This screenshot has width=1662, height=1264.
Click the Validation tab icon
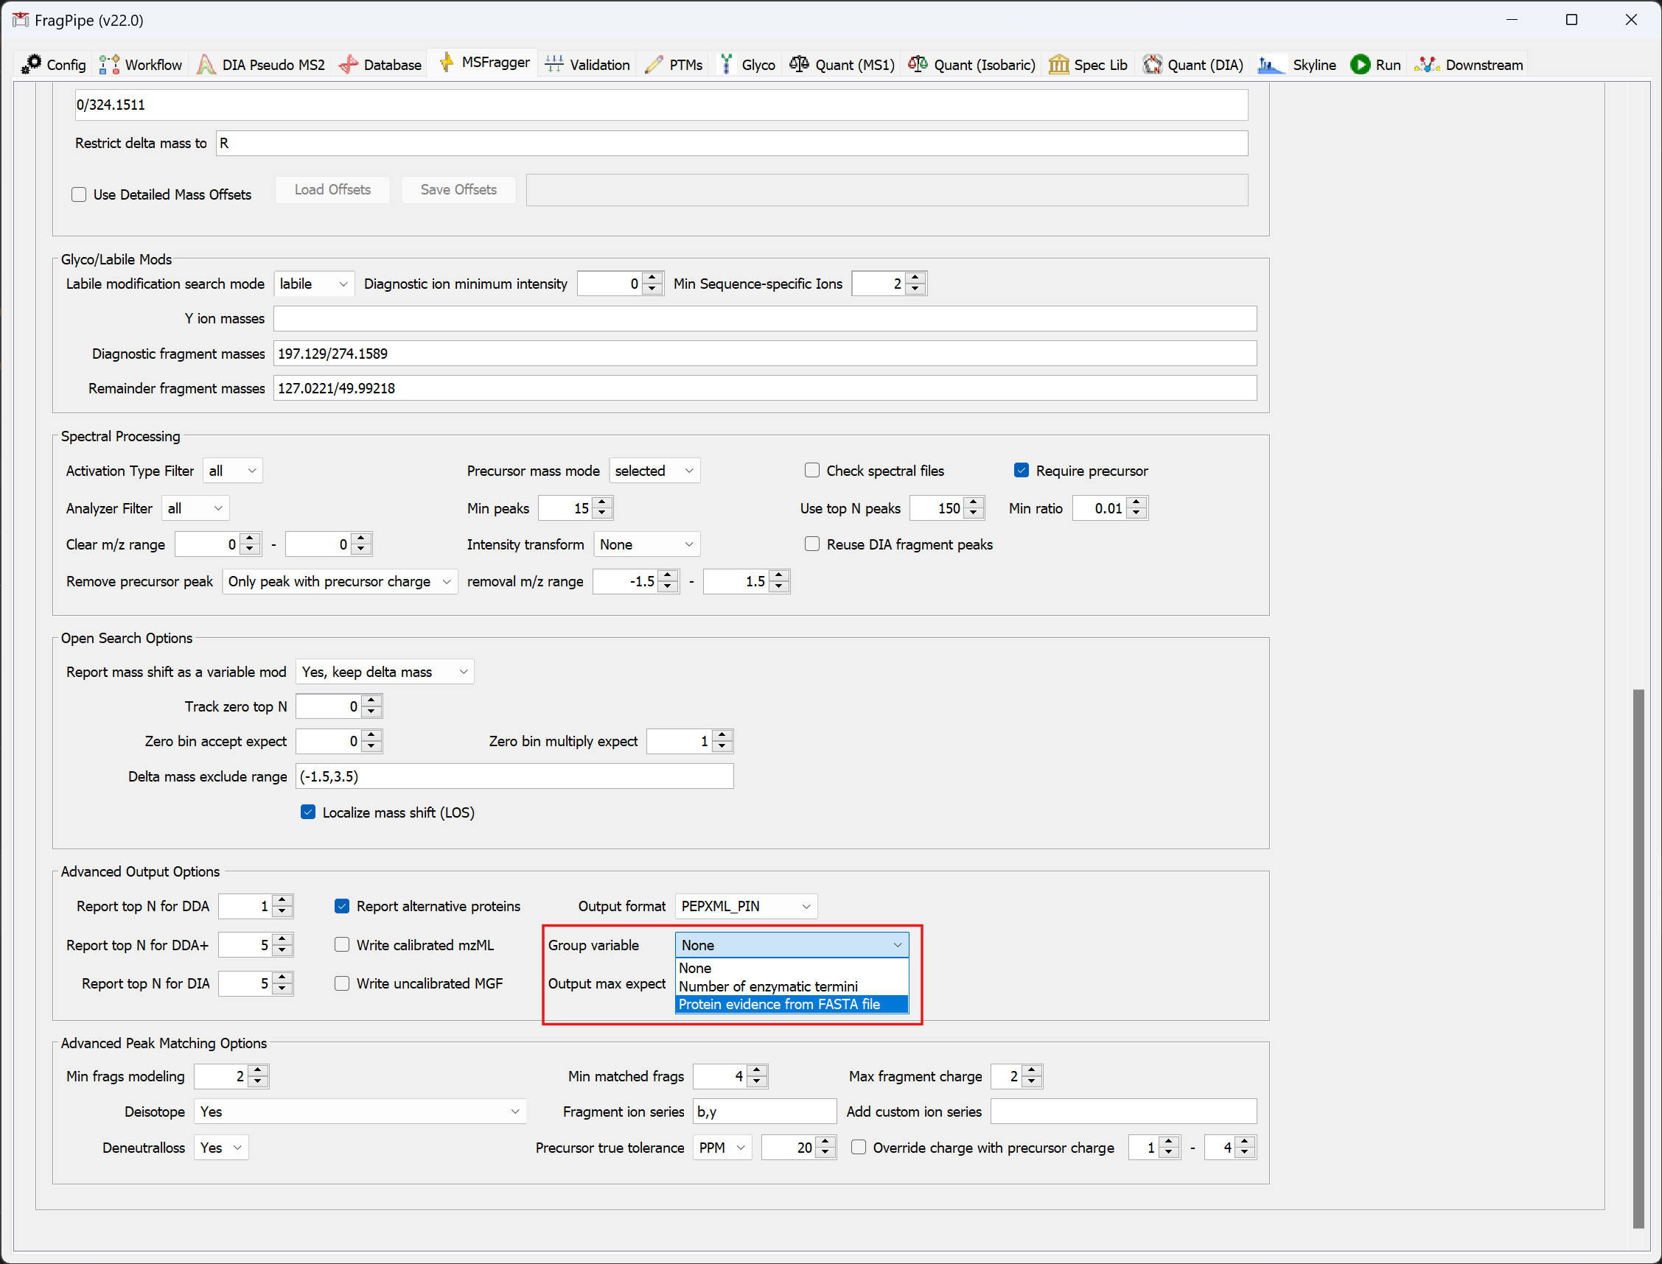[554, 65]
